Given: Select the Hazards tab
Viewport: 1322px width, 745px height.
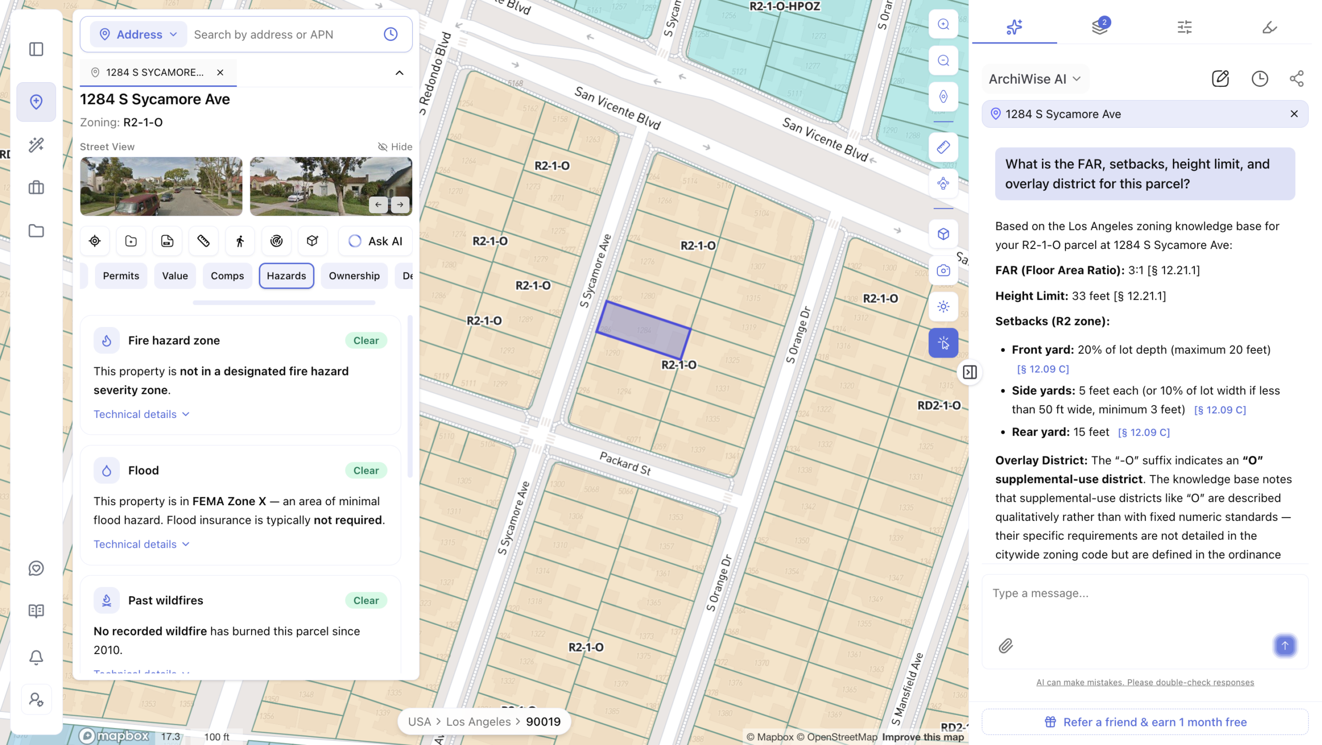Looking at the screenshot, I should [287, 276].
